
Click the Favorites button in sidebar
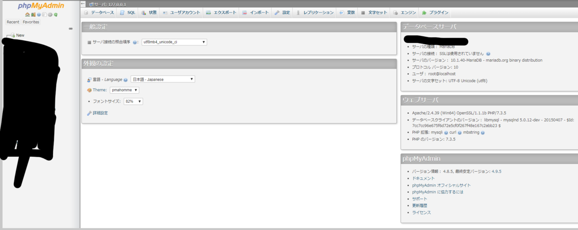31,22
